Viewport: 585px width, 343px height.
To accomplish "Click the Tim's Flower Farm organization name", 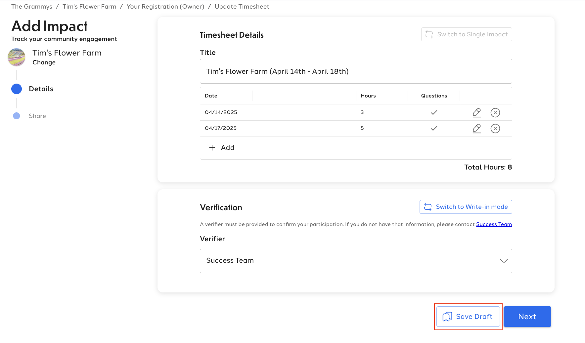I will (x=67, y=53).
